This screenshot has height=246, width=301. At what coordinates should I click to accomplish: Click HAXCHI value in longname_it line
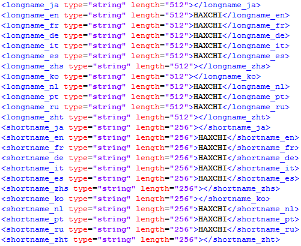208,46
